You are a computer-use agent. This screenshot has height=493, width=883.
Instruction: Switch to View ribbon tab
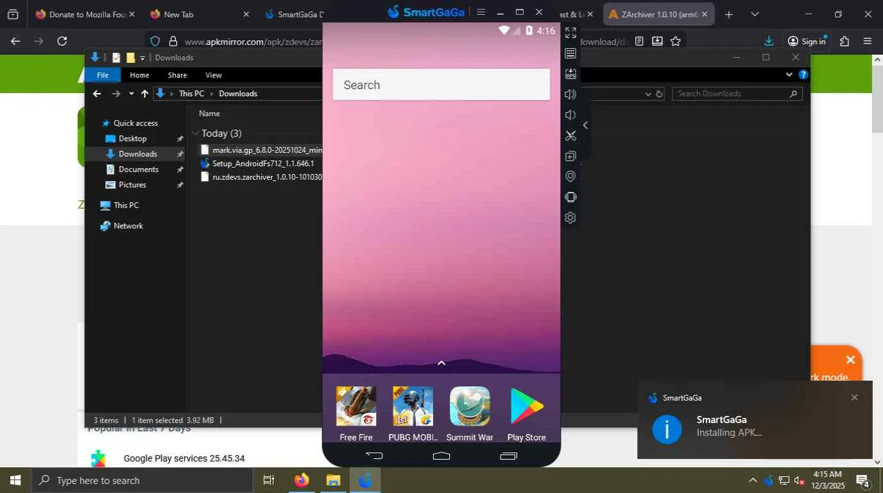coord(214,75)
